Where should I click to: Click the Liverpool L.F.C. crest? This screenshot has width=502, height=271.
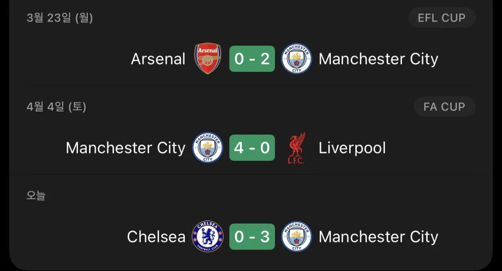(x=296, y=148)
